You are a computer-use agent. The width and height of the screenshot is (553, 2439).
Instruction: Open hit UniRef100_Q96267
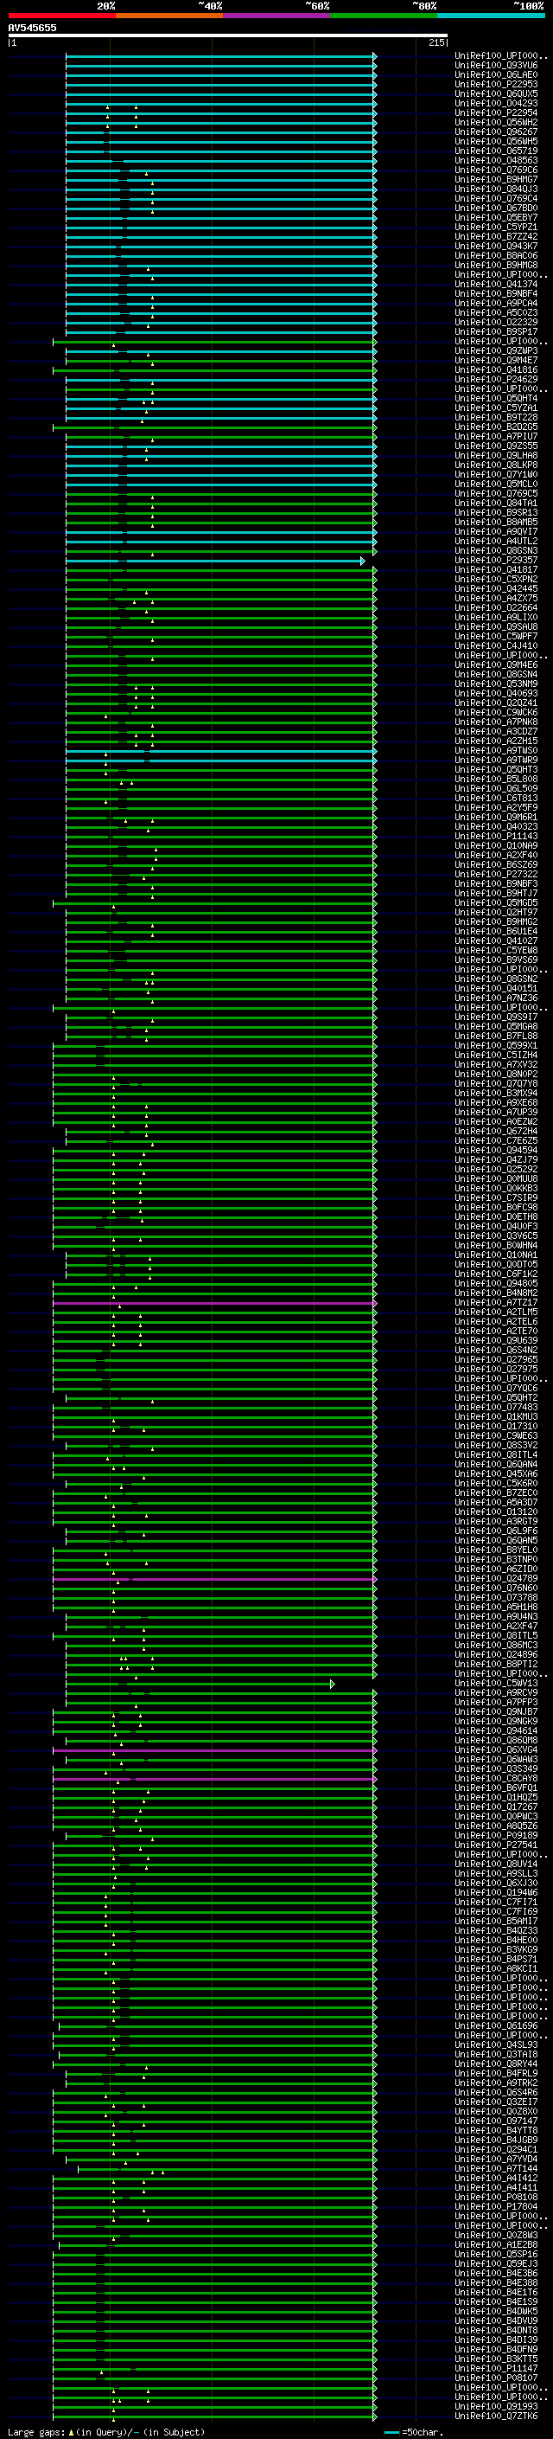pyautogui.click(x=495, y=132)
